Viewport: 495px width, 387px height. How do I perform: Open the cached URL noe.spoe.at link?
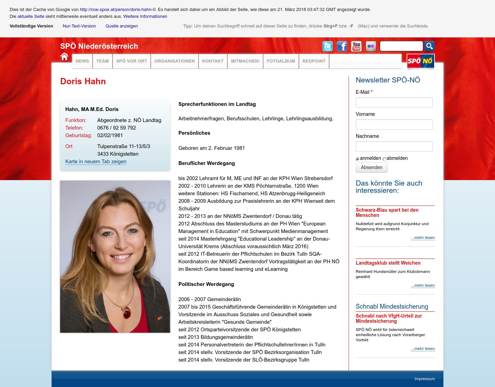click(118, 10)
